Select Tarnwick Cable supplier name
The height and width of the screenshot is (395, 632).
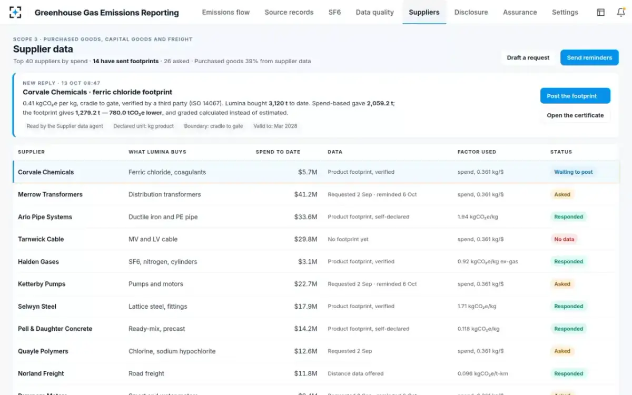click(41, 239)
